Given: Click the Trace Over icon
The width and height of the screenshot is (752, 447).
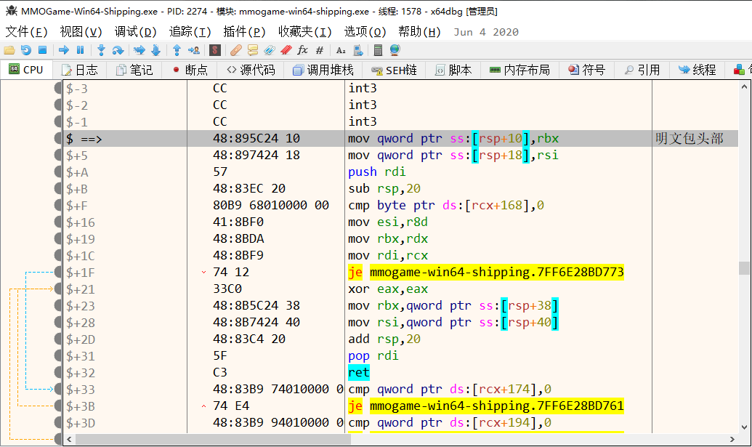Looking at the screenshot, I should [156, 50].
